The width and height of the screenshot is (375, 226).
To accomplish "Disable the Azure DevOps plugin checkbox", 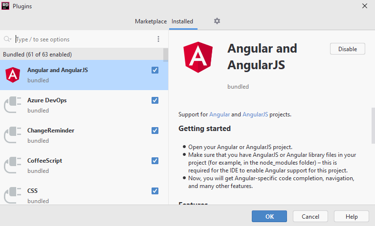I will point(155,100).
